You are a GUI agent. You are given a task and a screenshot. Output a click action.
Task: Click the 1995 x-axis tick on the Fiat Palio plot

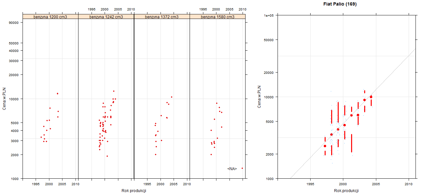(310, 185)
